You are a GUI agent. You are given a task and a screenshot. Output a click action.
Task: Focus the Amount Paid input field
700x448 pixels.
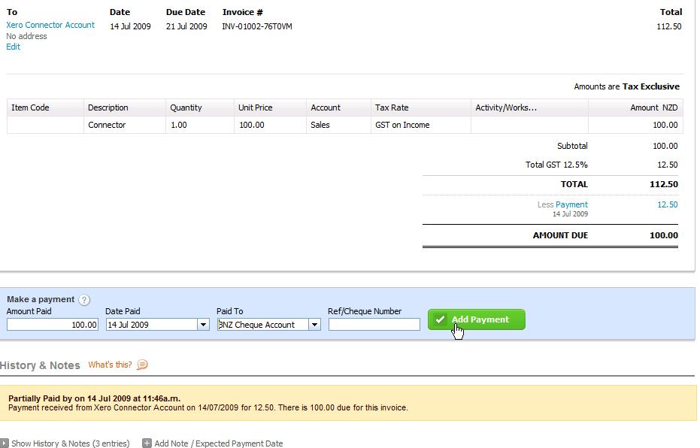coord(52,325)
